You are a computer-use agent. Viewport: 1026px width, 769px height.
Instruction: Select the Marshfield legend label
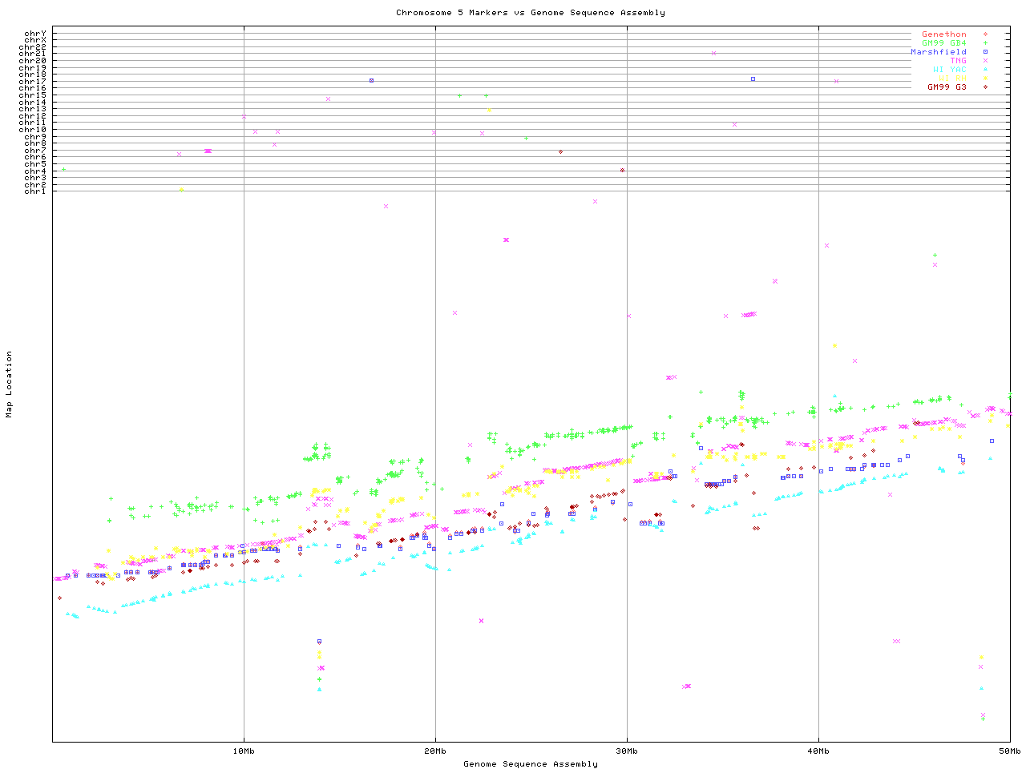click(x=939, y=52)
